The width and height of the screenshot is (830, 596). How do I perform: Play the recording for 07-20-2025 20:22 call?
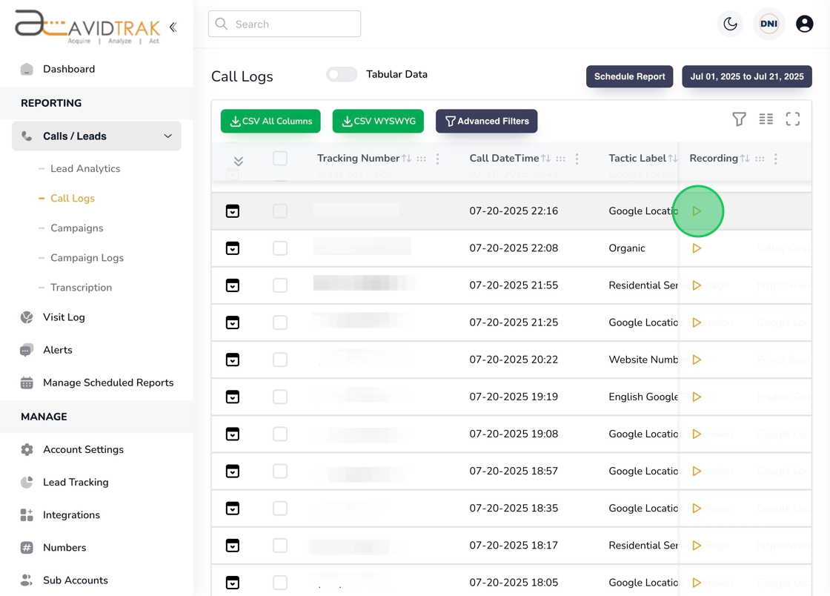(x=697, y=360)
